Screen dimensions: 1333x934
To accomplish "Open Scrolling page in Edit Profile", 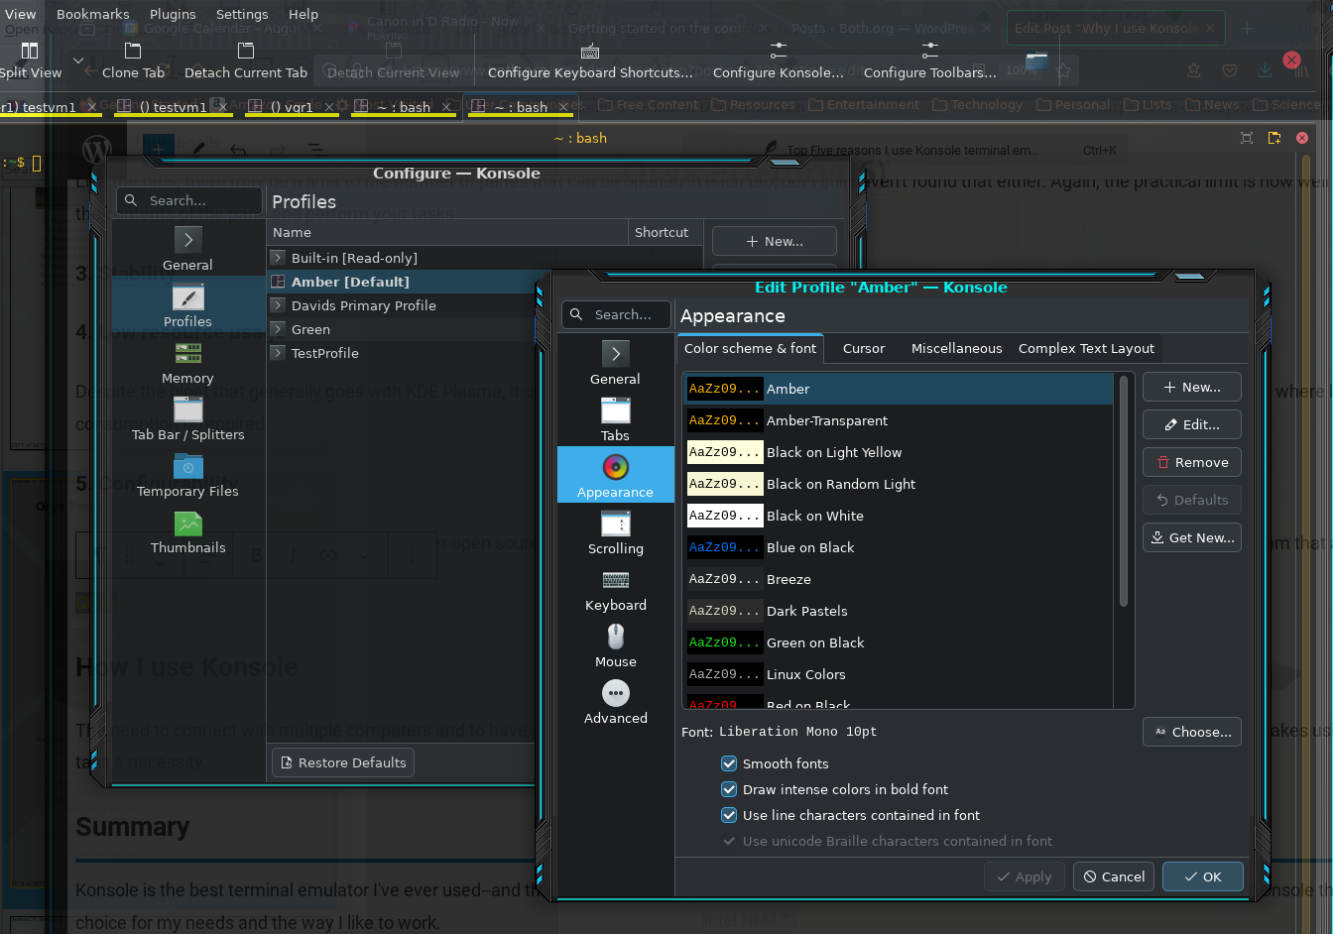I will [615, 532].
